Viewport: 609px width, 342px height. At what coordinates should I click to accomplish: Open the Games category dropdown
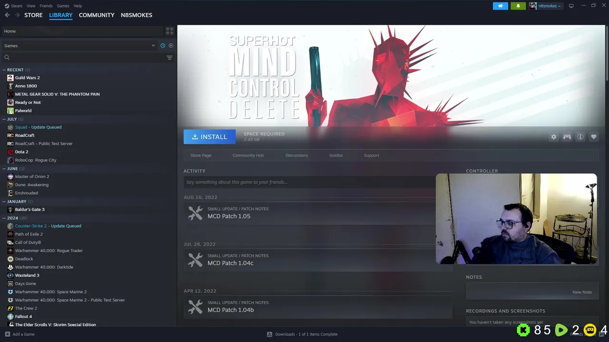79,46
